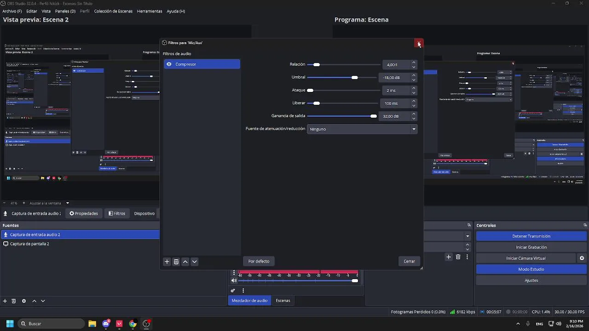Screen dimensions: 589x331
Task: Click the Relación value field 4,00:1
Action: click(x=396, y=65)
